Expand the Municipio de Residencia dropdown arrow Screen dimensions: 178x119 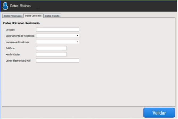point(77,42)
